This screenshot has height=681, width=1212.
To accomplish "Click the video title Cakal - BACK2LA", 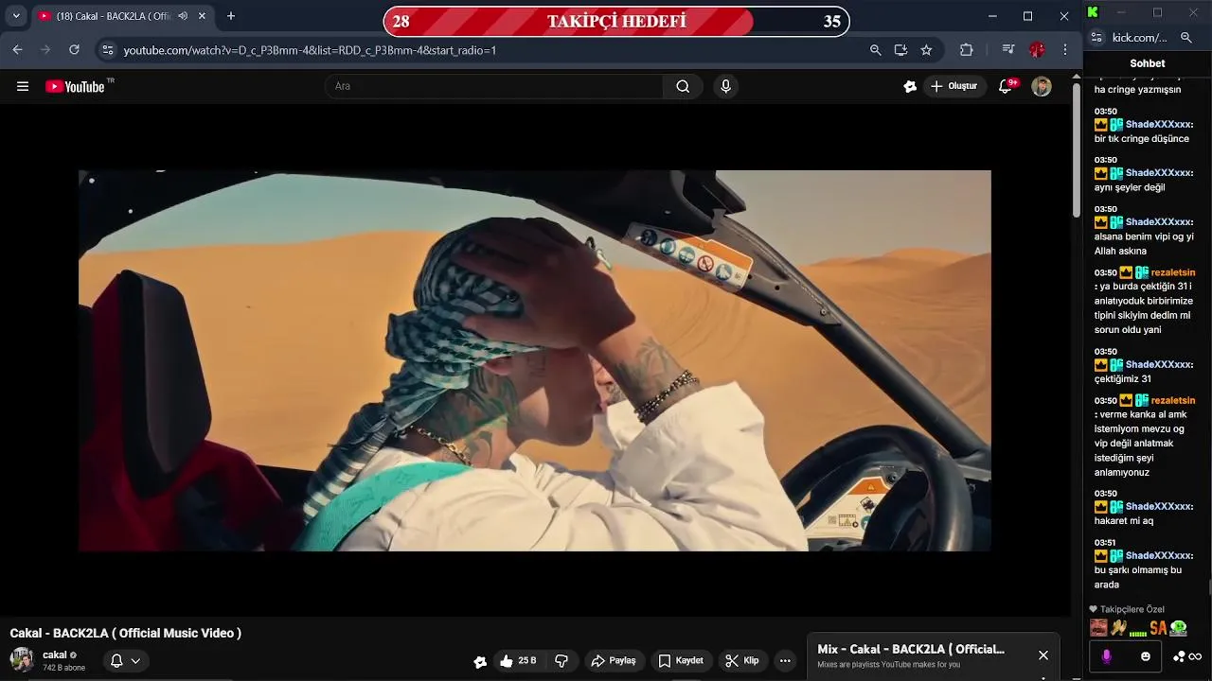I will click(x=125, y=633).
